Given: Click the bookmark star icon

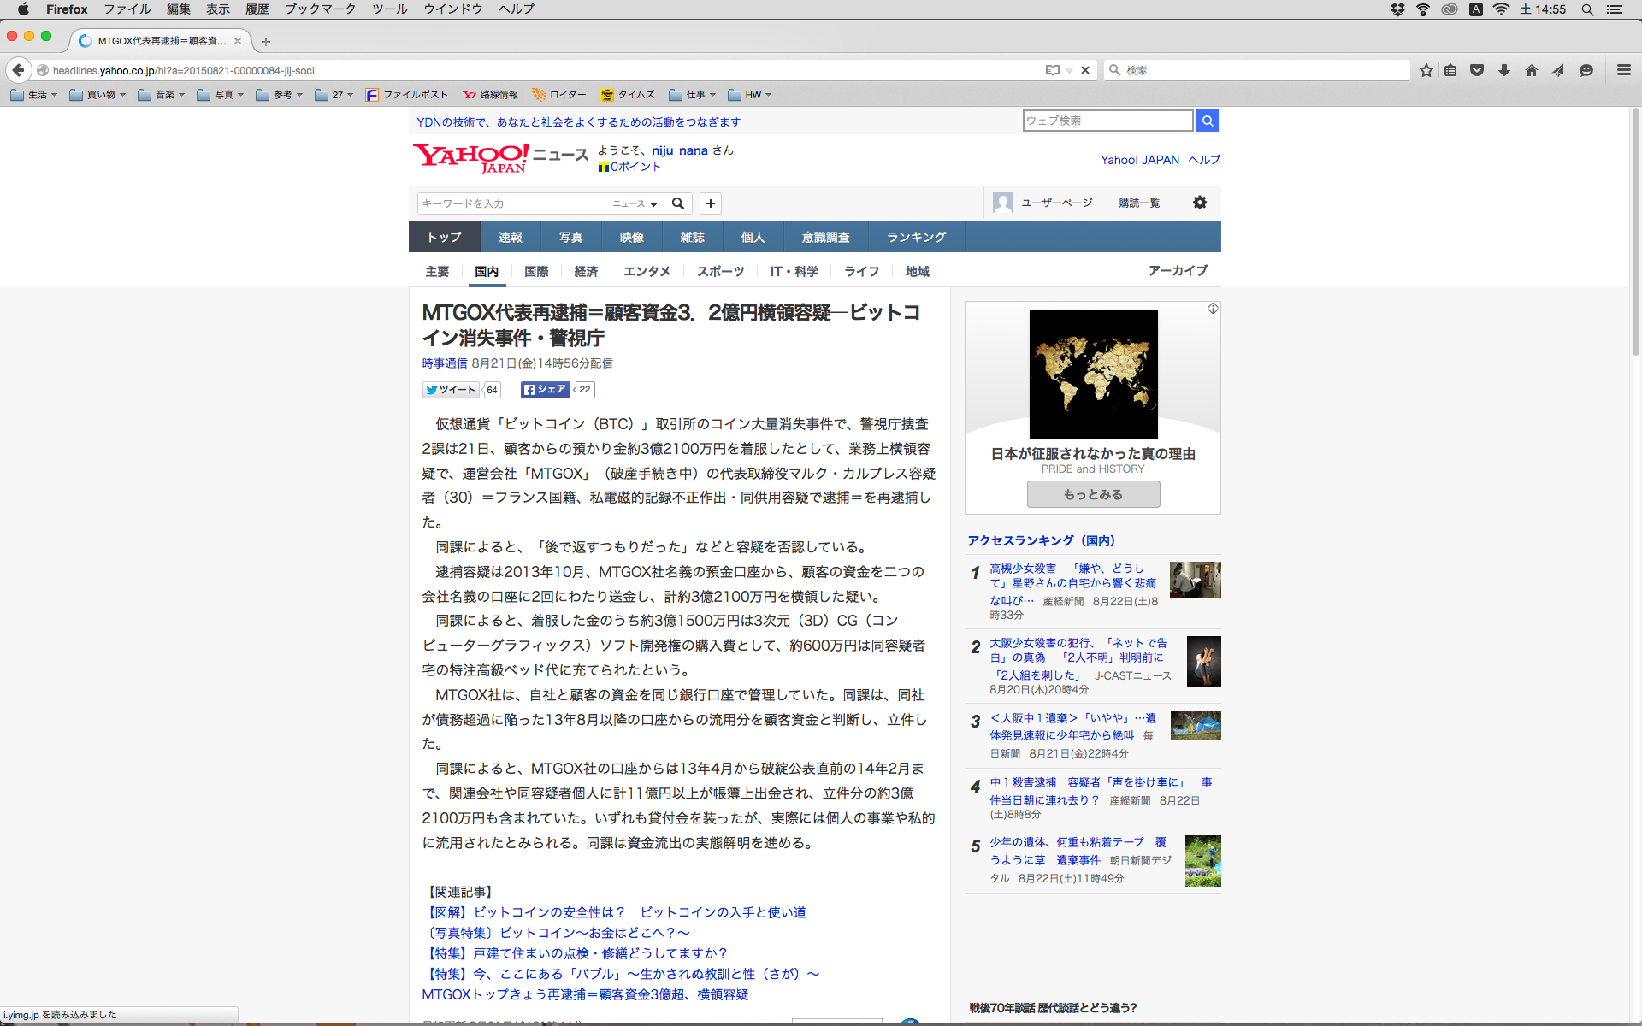Looking at the screenshot, I should coord(1426,70).
